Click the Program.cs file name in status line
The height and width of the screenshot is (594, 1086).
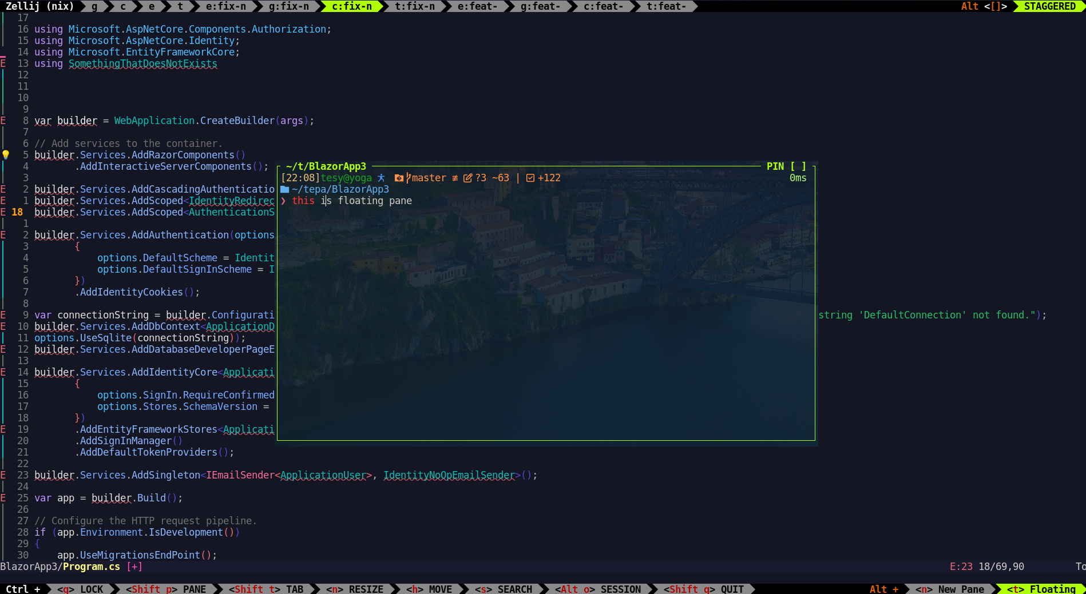pyautogui.click(x=92, y=567)
